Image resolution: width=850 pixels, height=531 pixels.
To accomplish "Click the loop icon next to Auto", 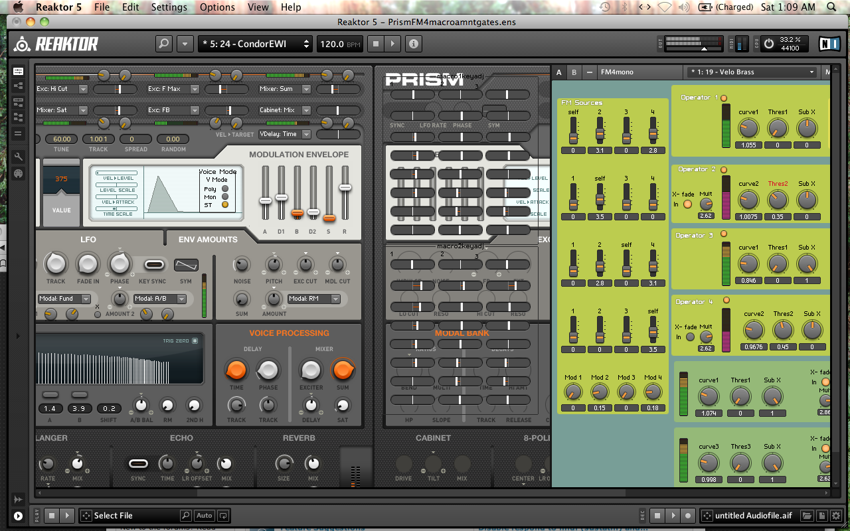I will coord(223,515).
